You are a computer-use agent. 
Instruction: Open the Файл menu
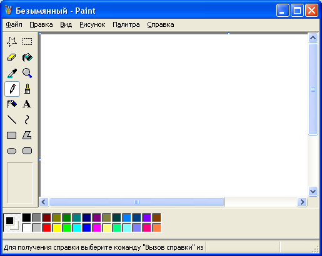(x=14, y=24)
